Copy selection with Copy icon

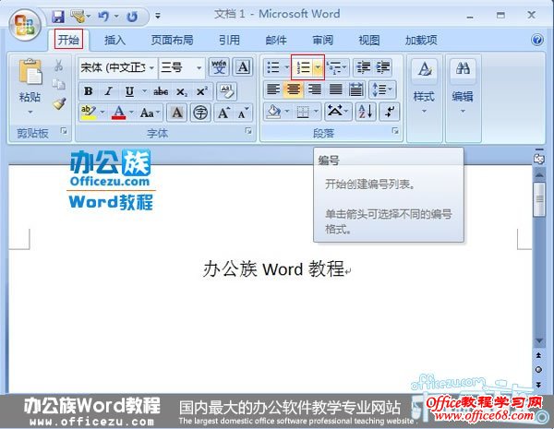coord(59,84)
